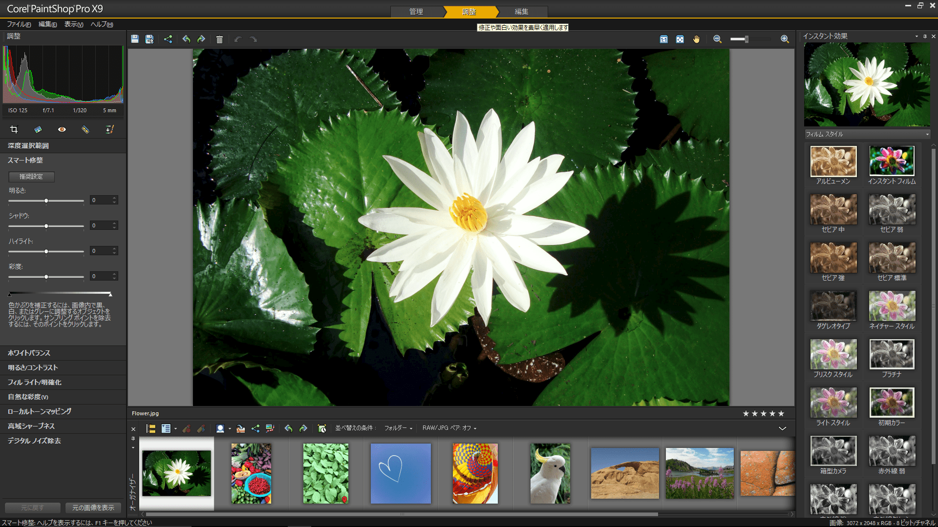This screenshot has width=938, height=527.
Task: Close the Organizer palette with the X
Action: pos(133,429)
